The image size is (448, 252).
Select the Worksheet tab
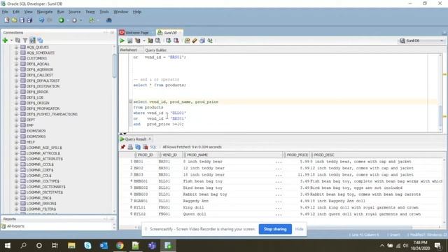pos(128,50)
